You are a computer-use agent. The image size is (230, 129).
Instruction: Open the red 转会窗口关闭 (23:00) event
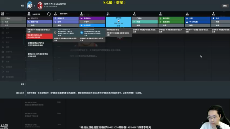(39, 36)
